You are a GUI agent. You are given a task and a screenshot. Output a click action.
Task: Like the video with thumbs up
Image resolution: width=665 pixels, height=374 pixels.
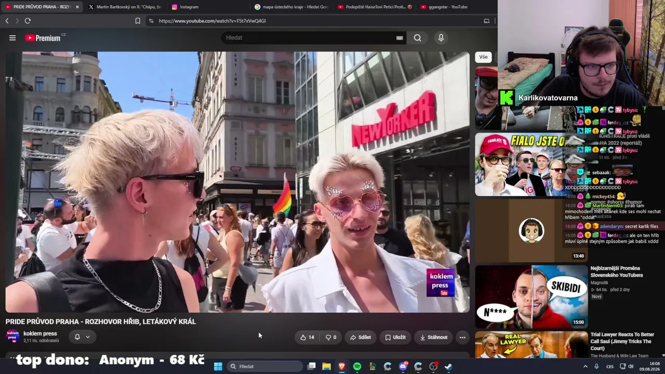(x=307, y=337)
